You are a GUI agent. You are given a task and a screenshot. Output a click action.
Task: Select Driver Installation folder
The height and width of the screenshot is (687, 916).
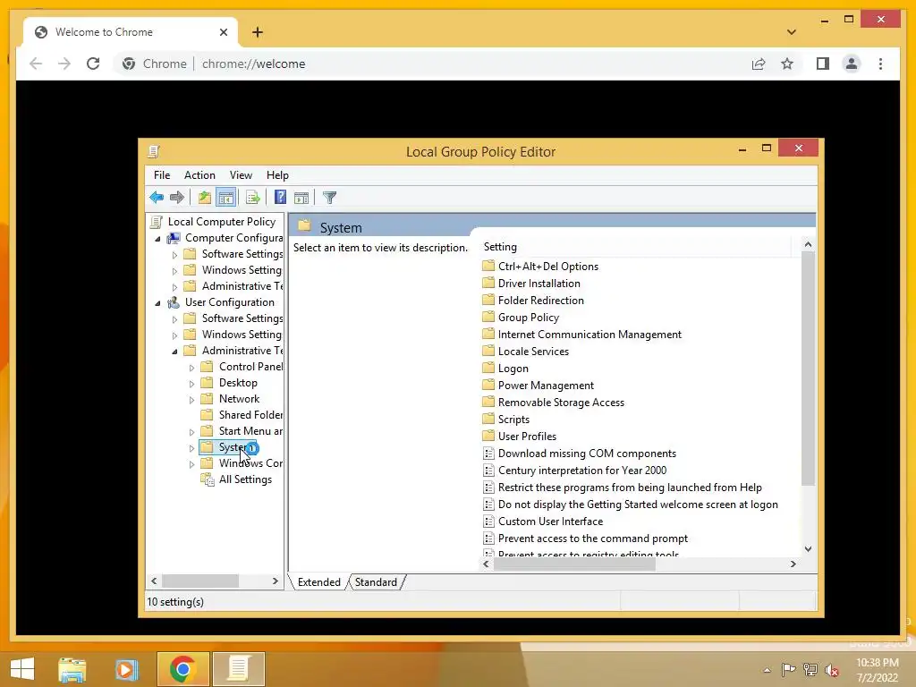[x=539, y=284]
